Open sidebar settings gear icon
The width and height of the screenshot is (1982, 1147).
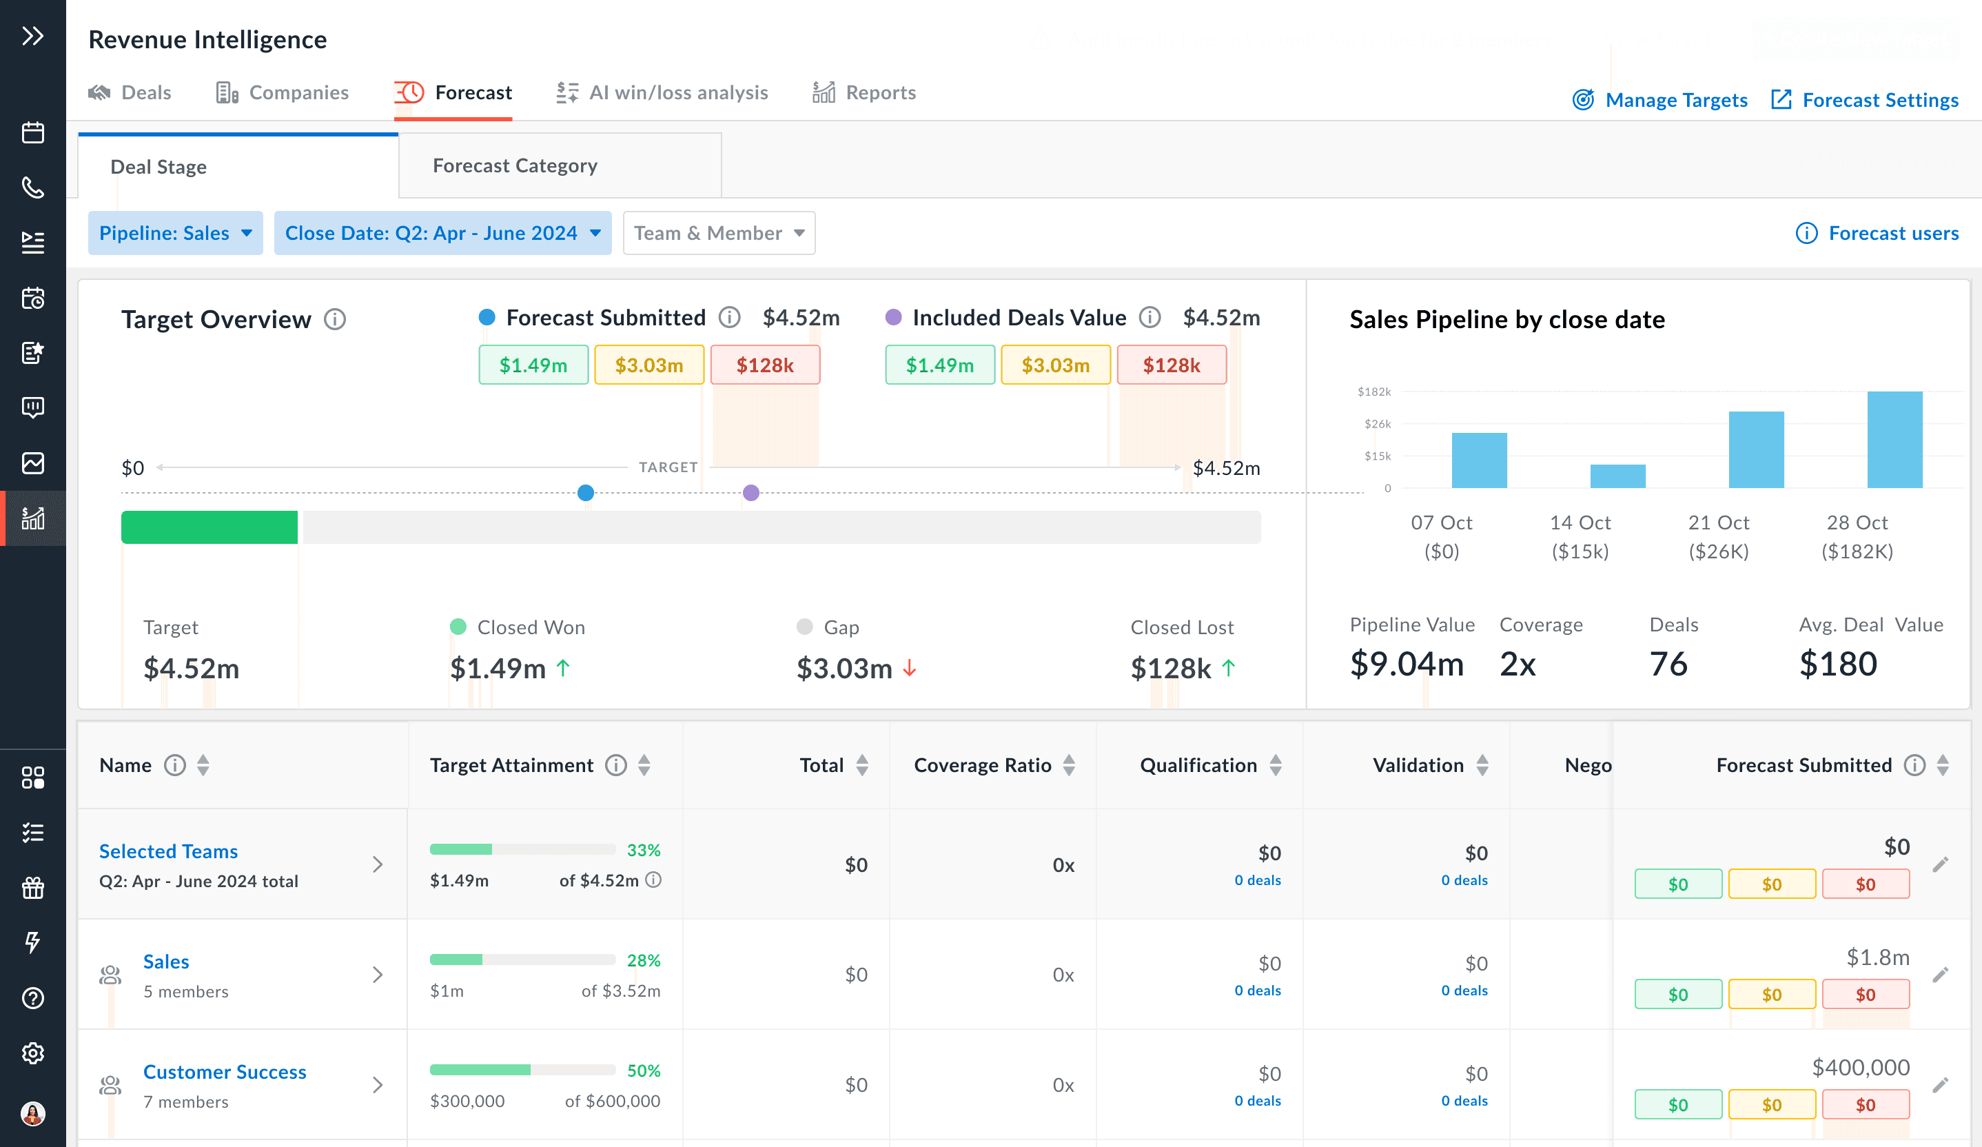[x=32, y=1053]
